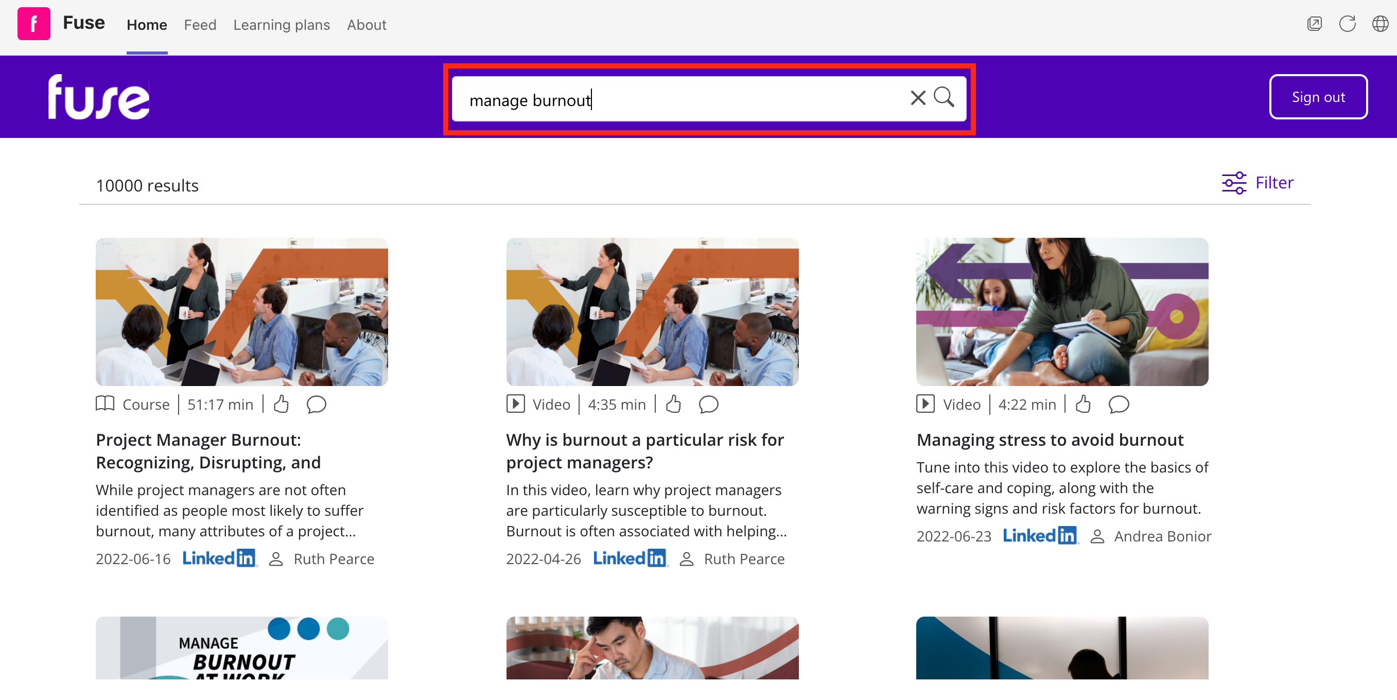Open the Learning plans tab

[282, 25]
